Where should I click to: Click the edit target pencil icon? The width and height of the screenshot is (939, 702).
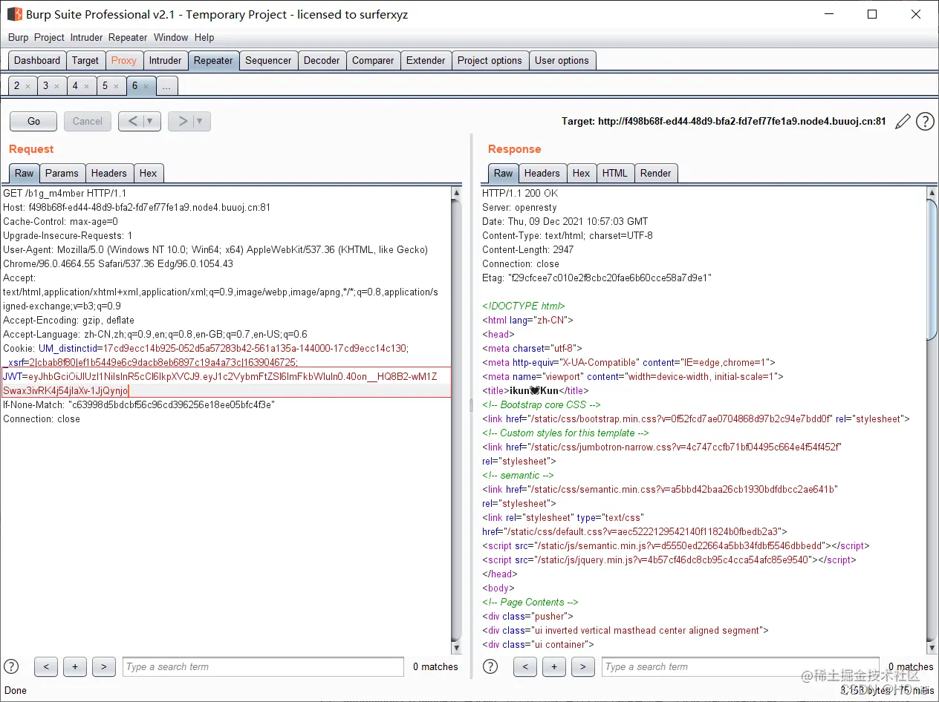point(903,122)
